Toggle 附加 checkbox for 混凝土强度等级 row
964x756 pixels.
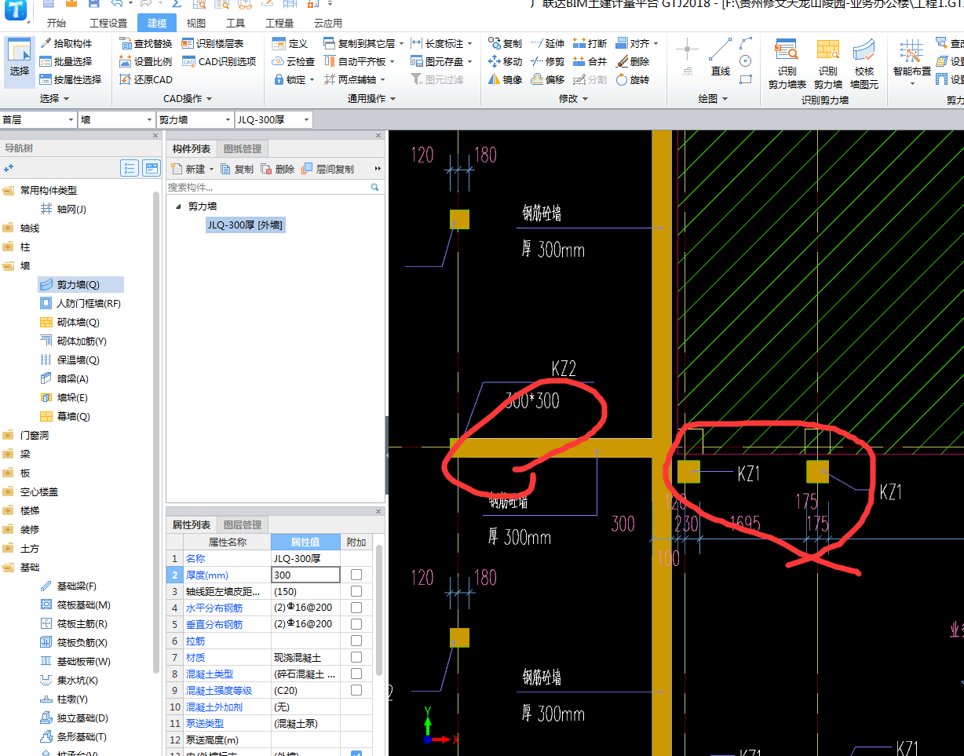click(356, 690)
